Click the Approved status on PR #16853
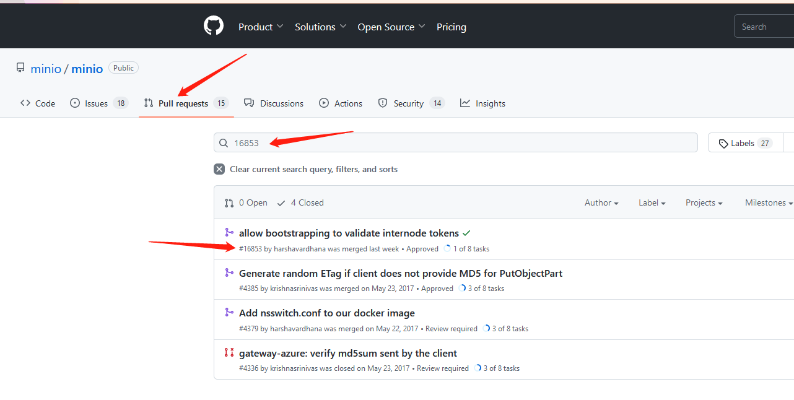794x400 pixels. coord(422,249)
